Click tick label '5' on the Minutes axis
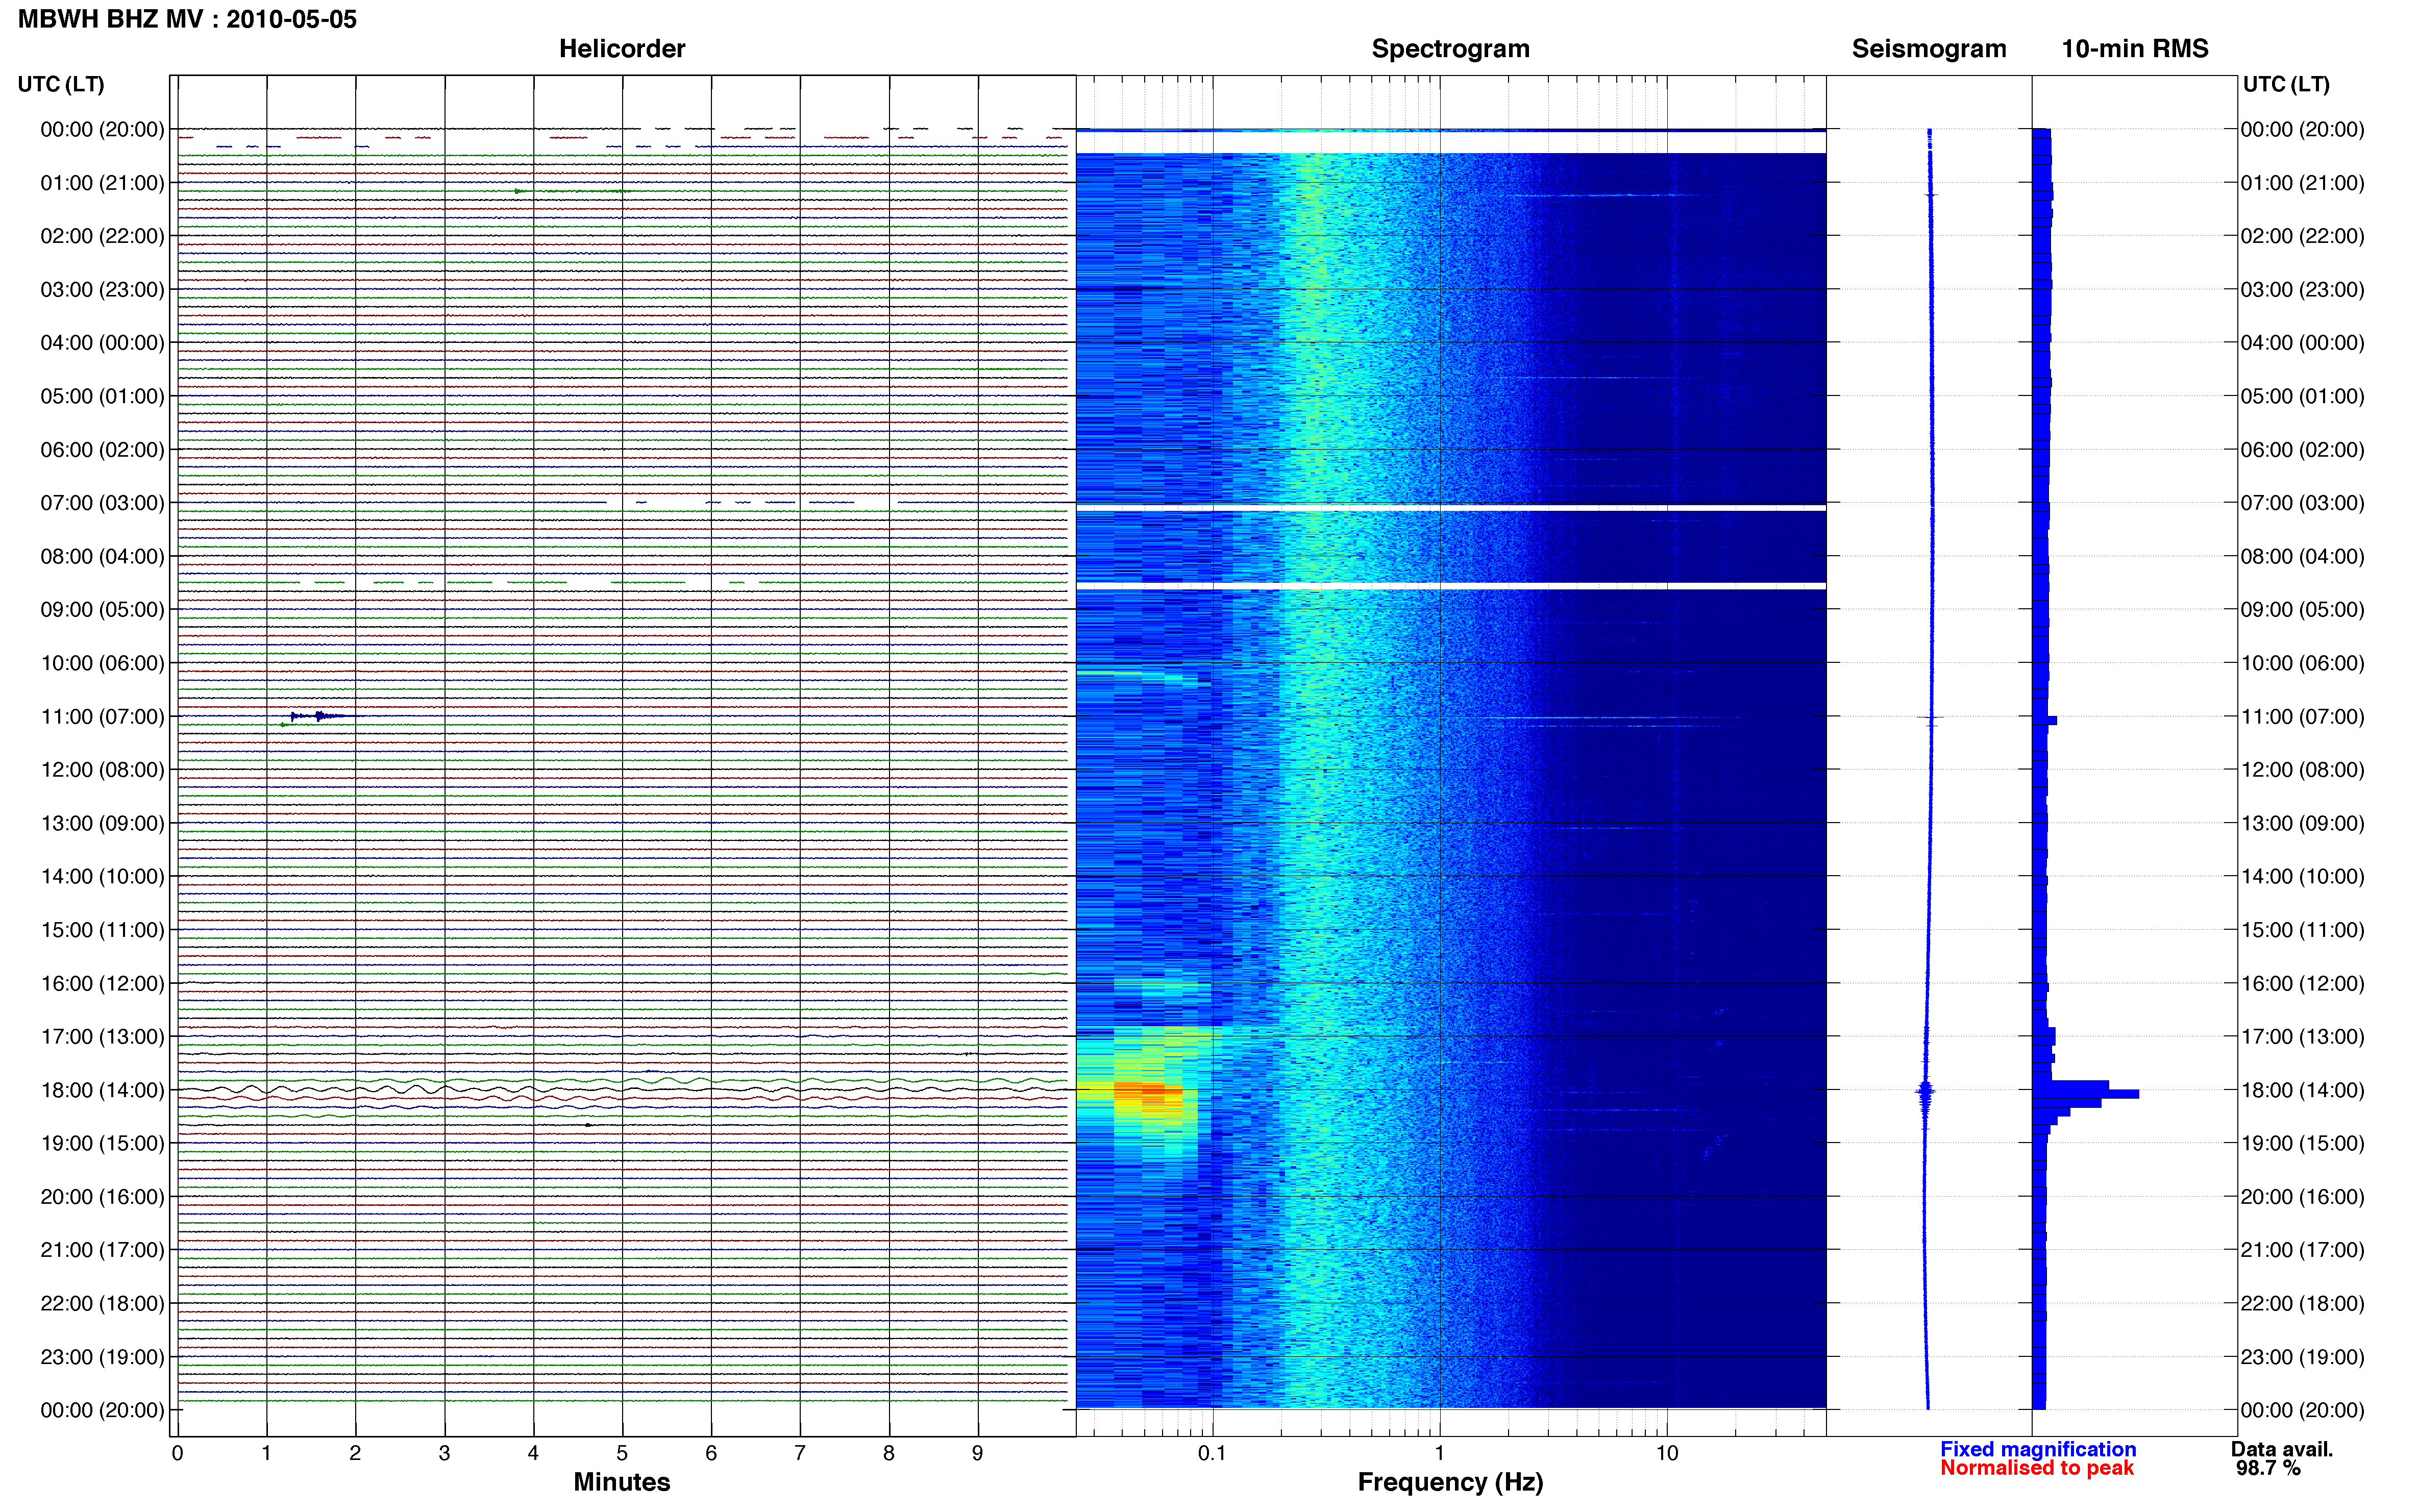The height and width of the screenshot is (1512, 2419). pos(622,1454)
